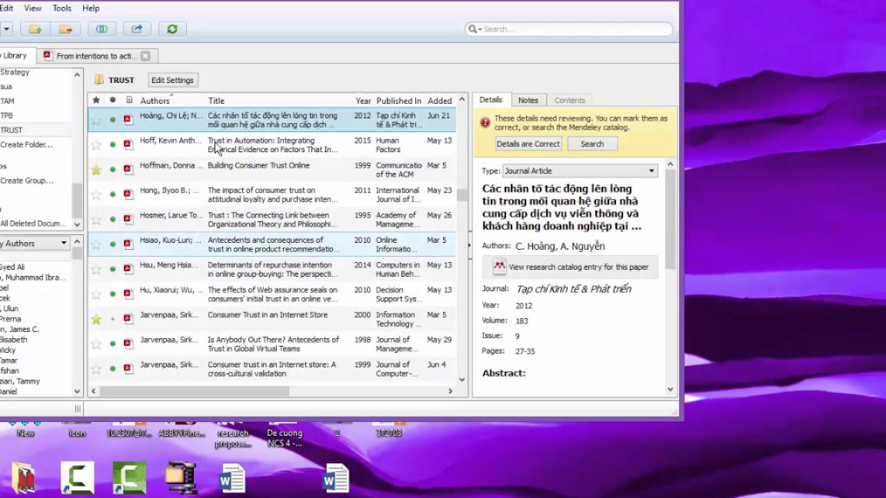Unstar Consumer Trust in an Internet Store
The height and width of the screenshot is (498, 886).
click(x=96, y=319)
